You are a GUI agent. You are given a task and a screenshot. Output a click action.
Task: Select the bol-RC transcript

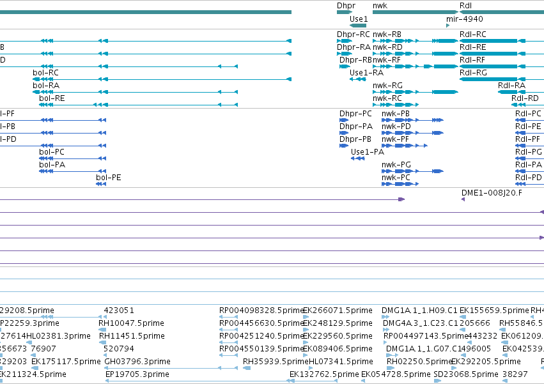tap(45, 73)
